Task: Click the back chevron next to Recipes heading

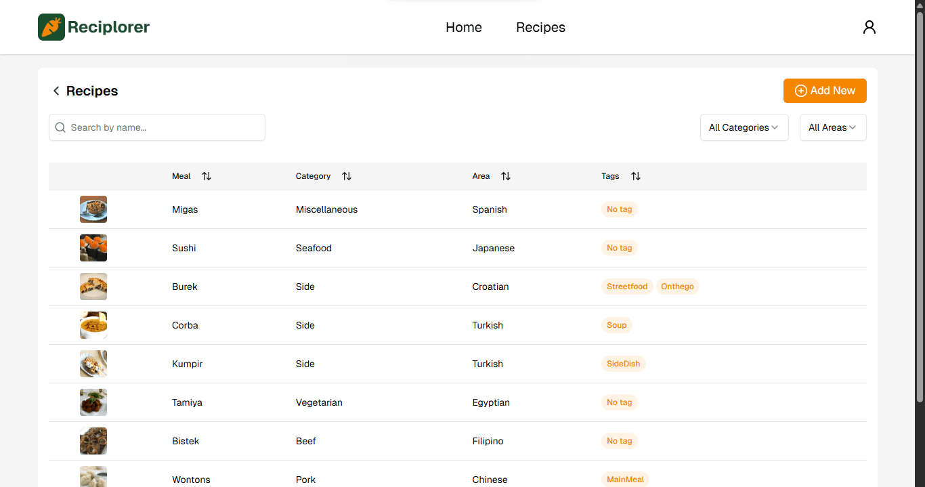Action: 56,90
